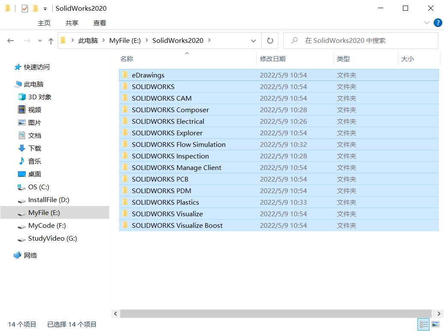
Task: Click 此电脑 in the address bar
Action: 88,41
